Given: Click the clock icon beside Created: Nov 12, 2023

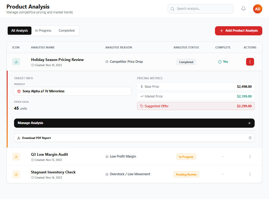Looking at the screenshot, I should pyautogui.click(x=32, y=160).
